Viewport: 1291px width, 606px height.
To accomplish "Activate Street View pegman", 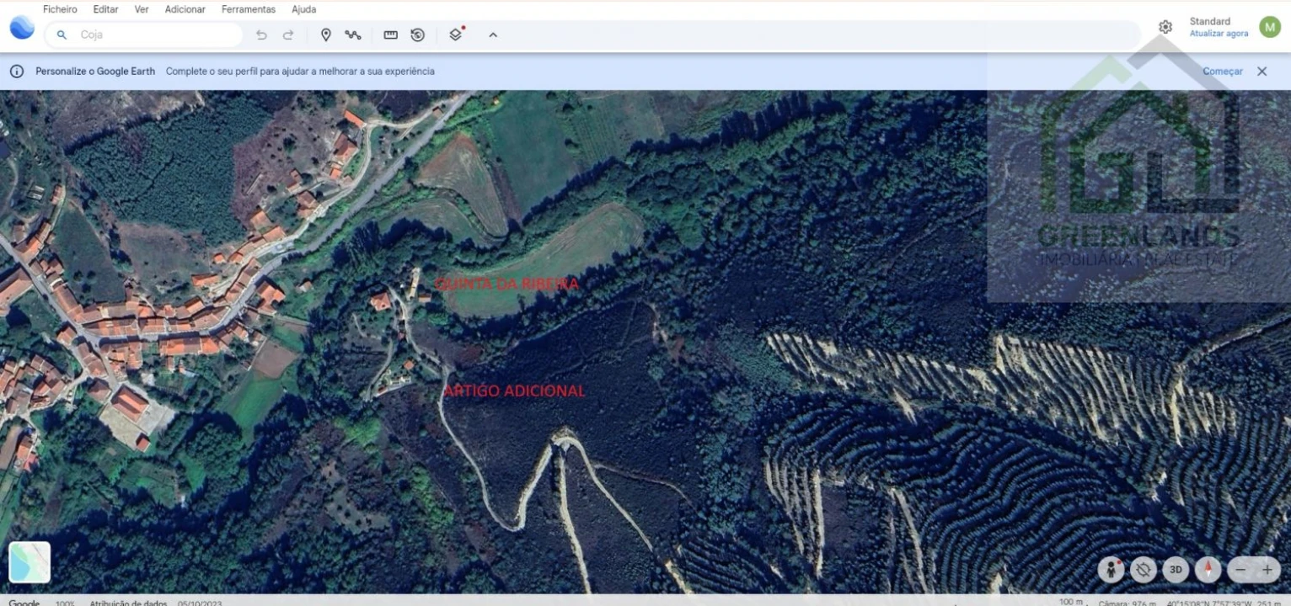I will [x=1111, y=570].
